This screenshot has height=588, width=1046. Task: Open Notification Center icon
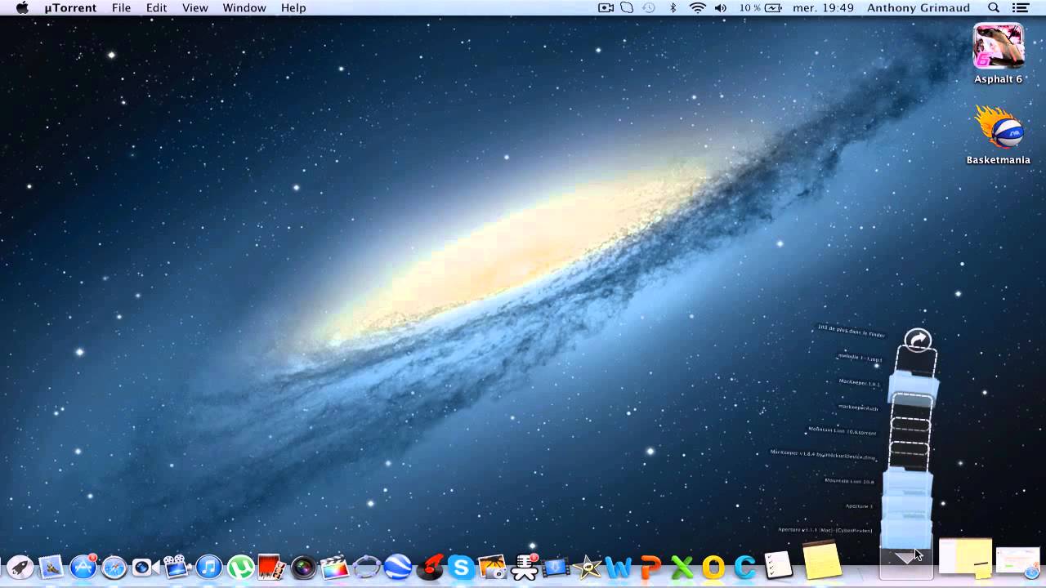(1020, 7)
